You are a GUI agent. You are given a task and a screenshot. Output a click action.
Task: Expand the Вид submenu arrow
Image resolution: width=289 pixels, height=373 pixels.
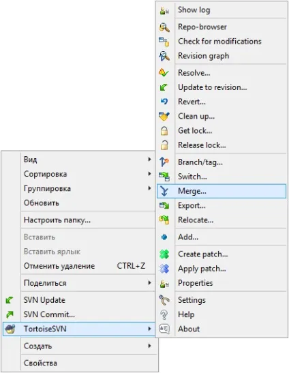[149, 159]
